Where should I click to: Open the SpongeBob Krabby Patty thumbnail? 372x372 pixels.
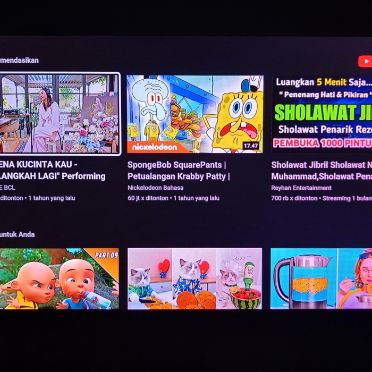195,114
